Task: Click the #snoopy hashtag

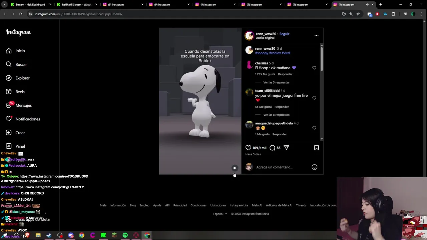Action: click(x=262, y=53)
